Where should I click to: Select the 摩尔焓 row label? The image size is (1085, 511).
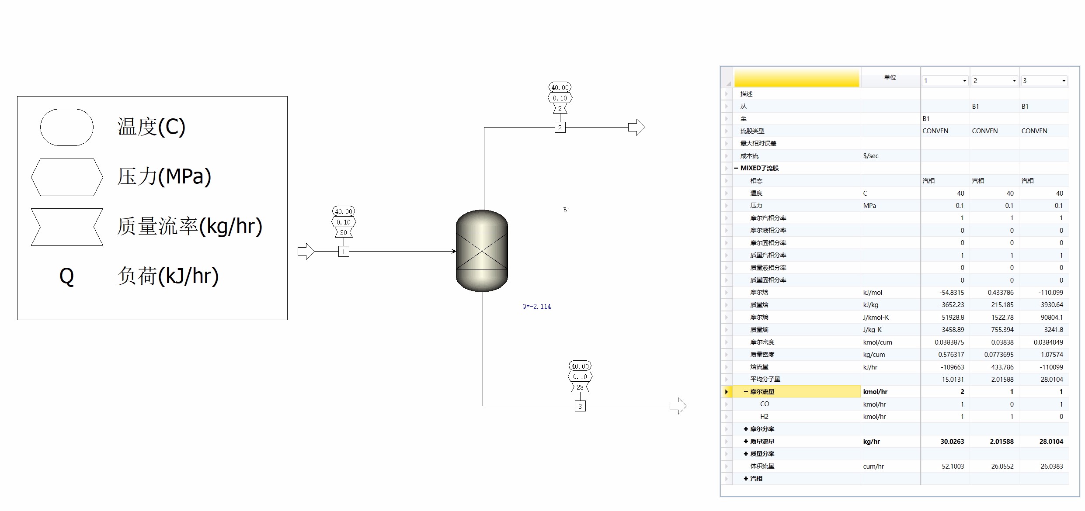(759, 292)
